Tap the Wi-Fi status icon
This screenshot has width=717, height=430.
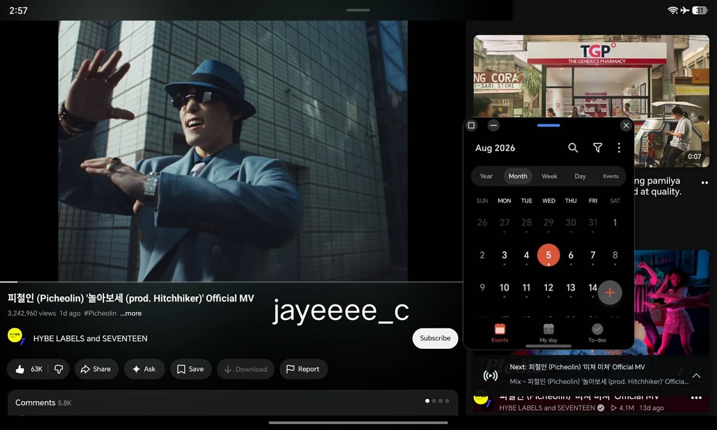[x=673, y=10]
